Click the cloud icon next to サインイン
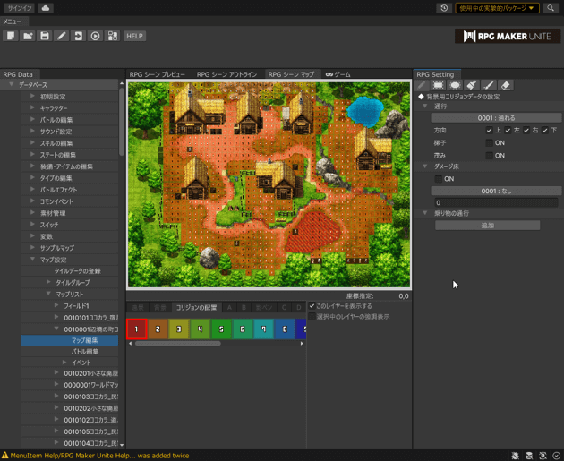The height and width of the screenshot is (461, 564). (46, 8)
